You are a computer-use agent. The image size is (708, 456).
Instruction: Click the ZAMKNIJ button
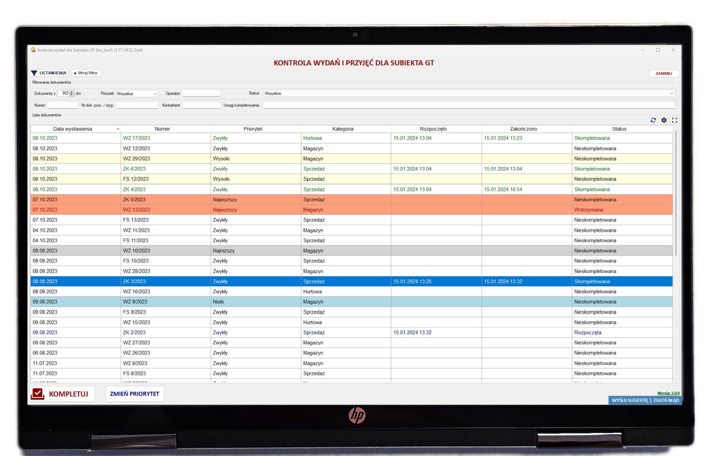coord(664,73)
